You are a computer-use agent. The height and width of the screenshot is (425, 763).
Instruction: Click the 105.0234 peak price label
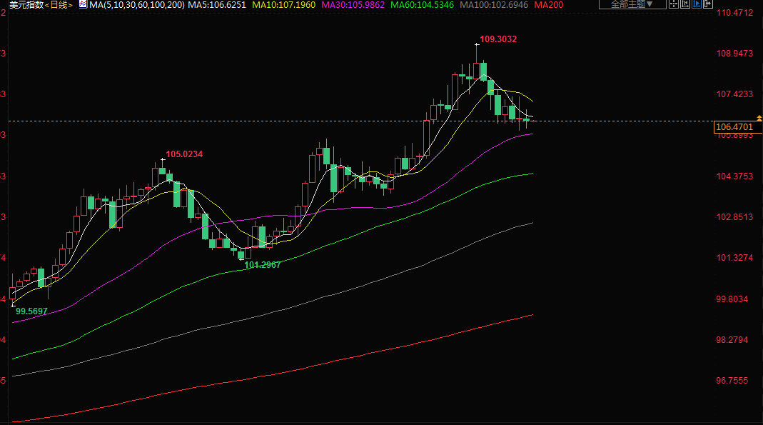point(184,154)
